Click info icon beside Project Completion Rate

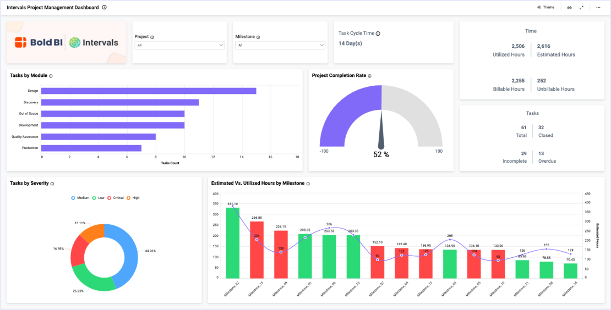(370, 76)
